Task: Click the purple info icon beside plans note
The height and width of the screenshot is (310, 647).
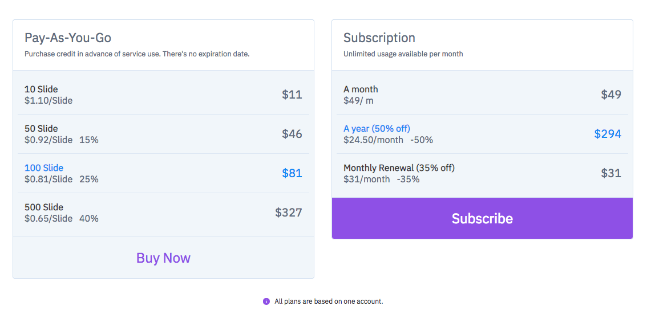Action: pyautogui.click(x=266, y=301)
